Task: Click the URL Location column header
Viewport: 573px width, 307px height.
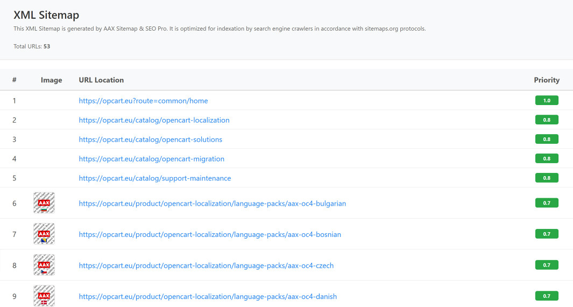Action: pyautogui.click(x=101, y=80)
